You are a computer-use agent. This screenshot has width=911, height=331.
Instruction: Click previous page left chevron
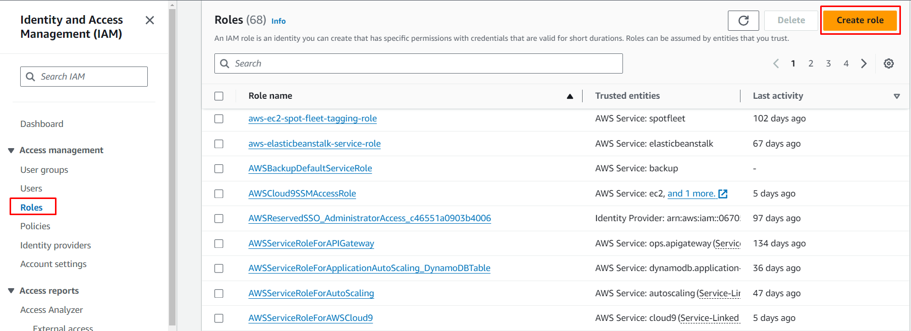tap(776, 63)
